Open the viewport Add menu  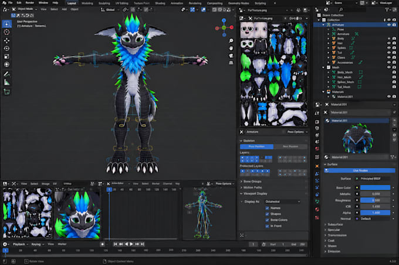pos(65,9)
